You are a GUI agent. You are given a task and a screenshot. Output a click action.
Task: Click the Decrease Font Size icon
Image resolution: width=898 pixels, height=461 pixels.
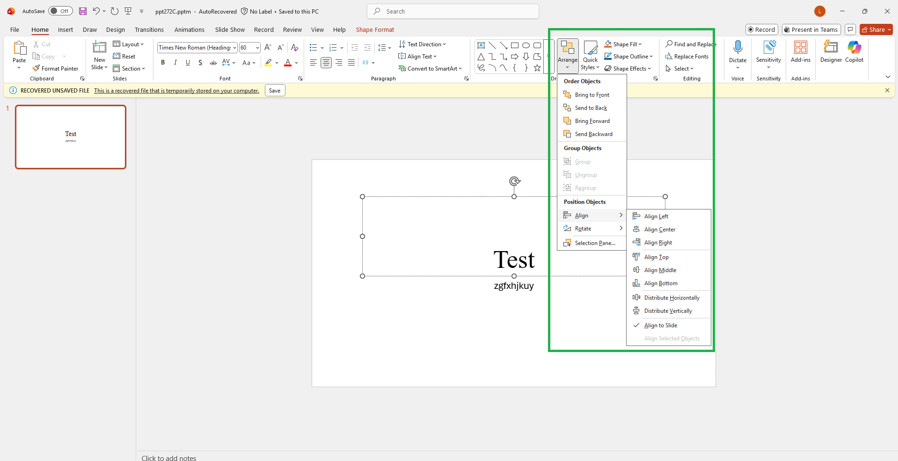(x=280, y=47)
